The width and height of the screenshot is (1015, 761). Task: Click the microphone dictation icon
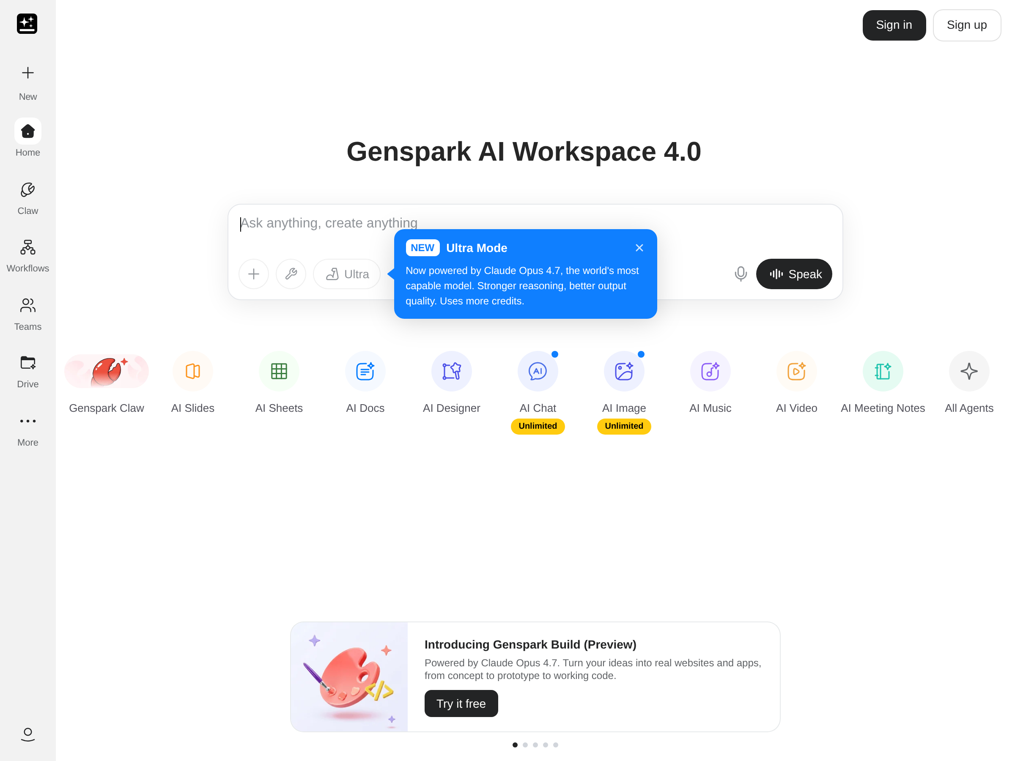pyautogui.click(x=740, y=274)
